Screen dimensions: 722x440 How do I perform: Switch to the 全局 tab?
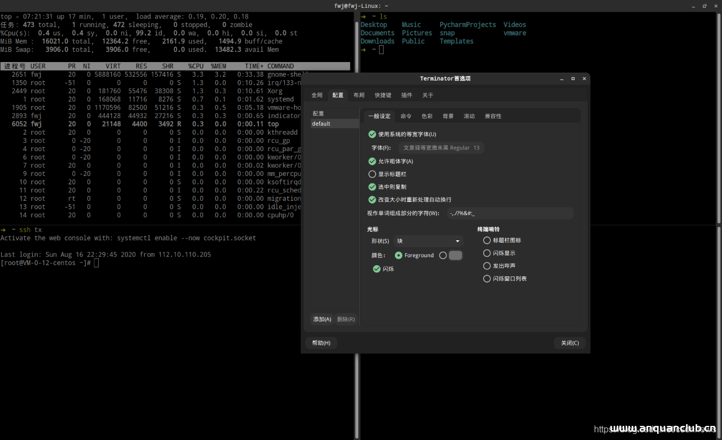coord(317,95)
